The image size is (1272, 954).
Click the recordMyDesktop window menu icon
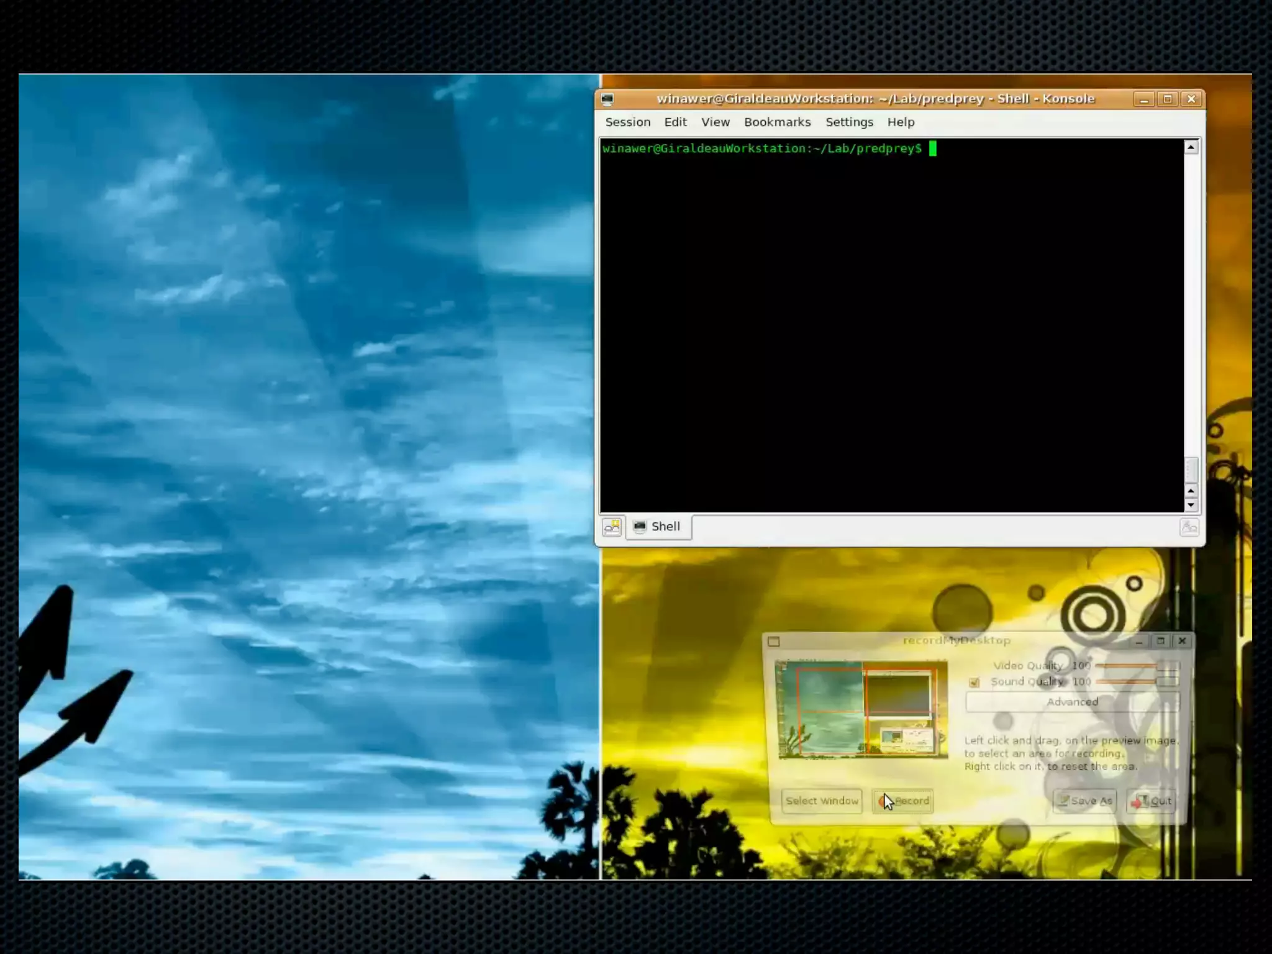(773, 642)
